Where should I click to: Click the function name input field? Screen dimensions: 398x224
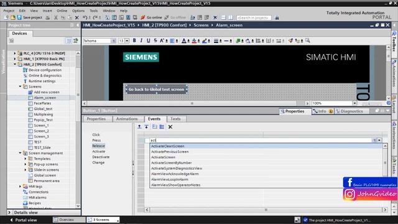point(261,140)
